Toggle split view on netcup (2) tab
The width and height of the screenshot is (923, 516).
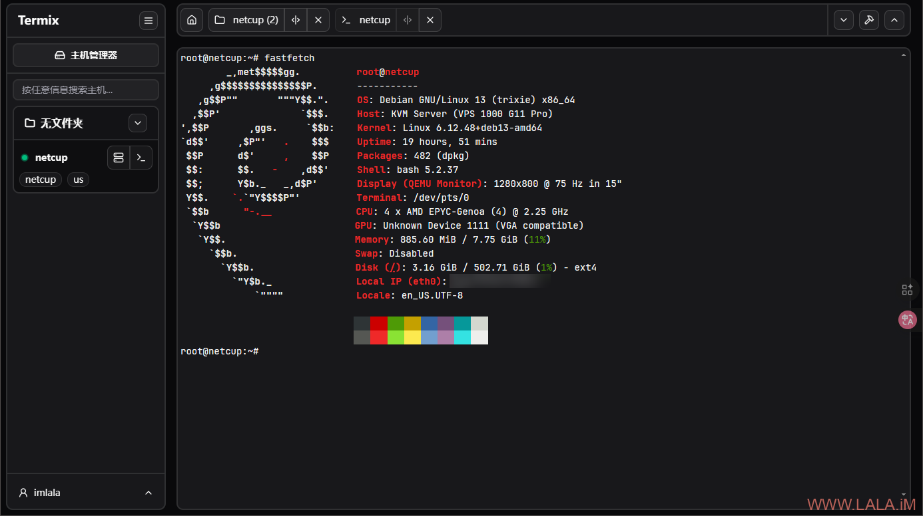coord(296,20)
